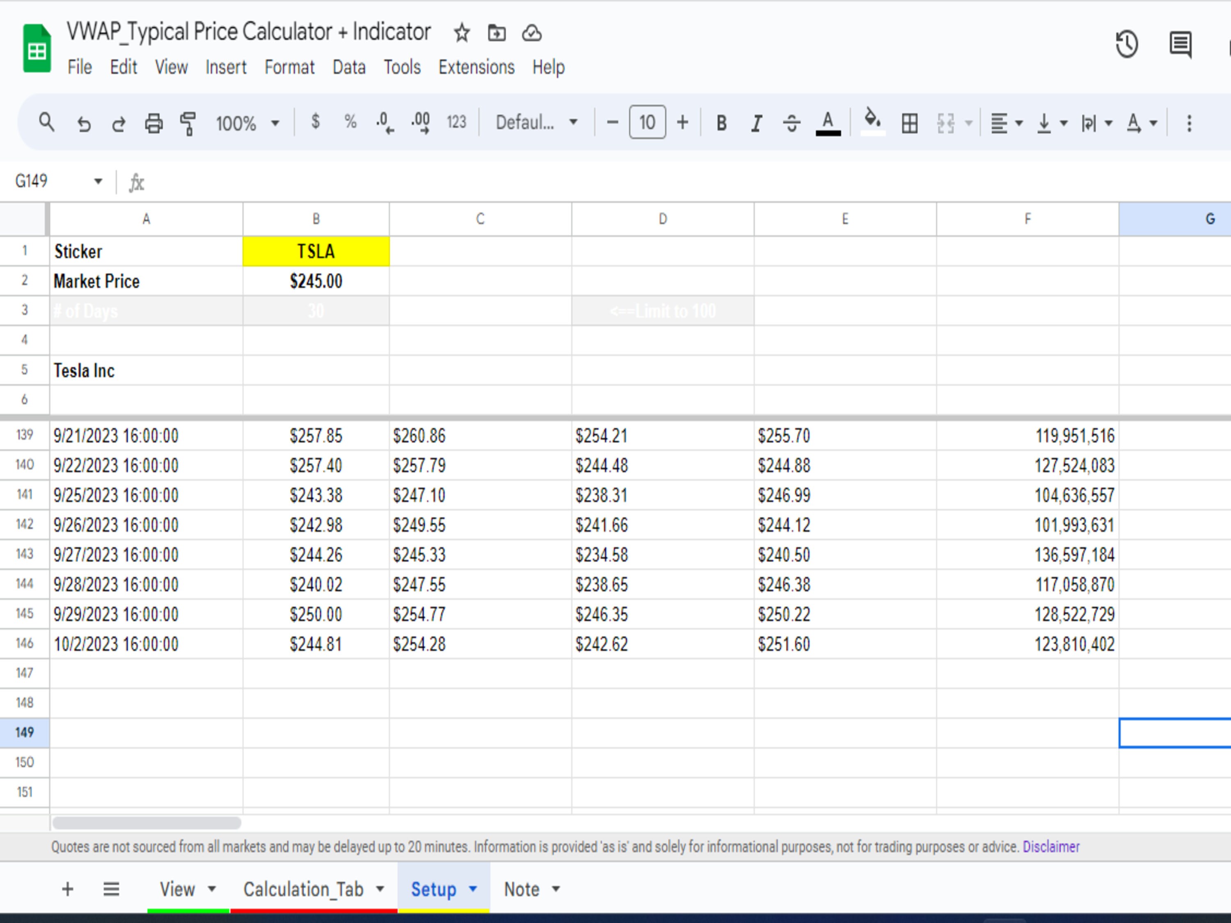Open the Setup sheet tab menu
Screen dimensions: 1231x923
point(474,889)
